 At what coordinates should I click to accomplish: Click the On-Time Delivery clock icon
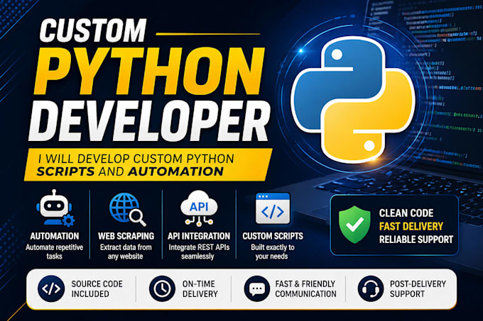coord(162,288)
